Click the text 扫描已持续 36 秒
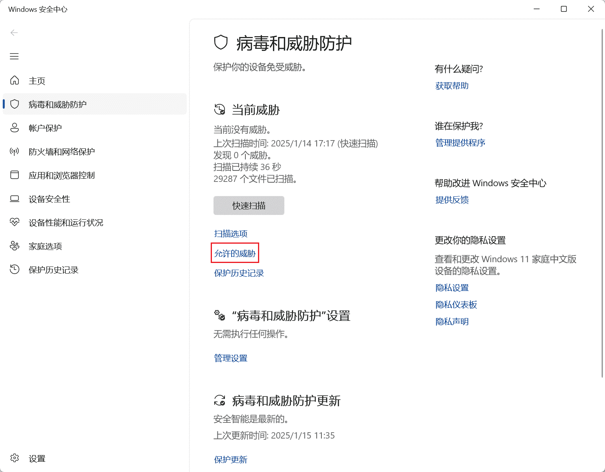The height and width of the screenshot is (472, 605). pyautogui.click(x=247, y=167)
